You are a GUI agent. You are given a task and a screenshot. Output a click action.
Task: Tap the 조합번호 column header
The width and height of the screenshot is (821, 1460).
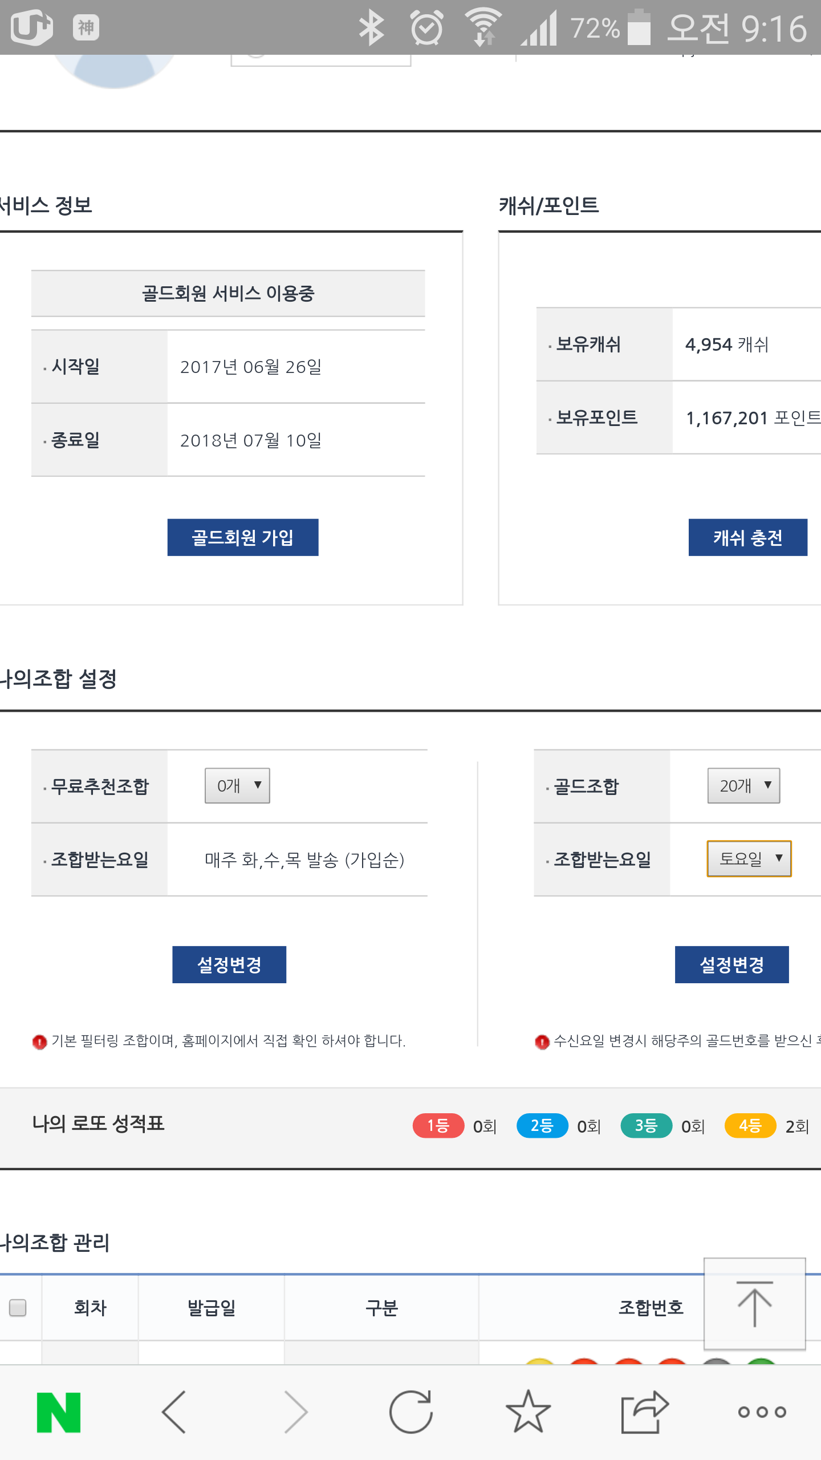pos(651,1308)
